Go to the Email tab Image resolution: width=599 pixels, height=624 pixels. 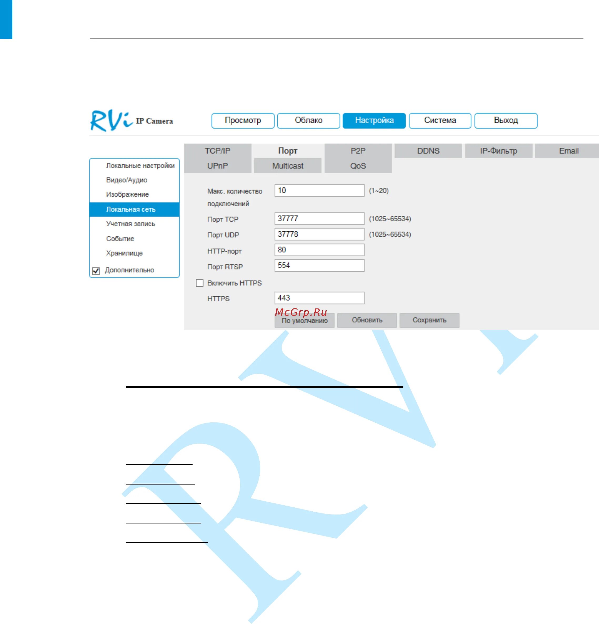(568, 151)
